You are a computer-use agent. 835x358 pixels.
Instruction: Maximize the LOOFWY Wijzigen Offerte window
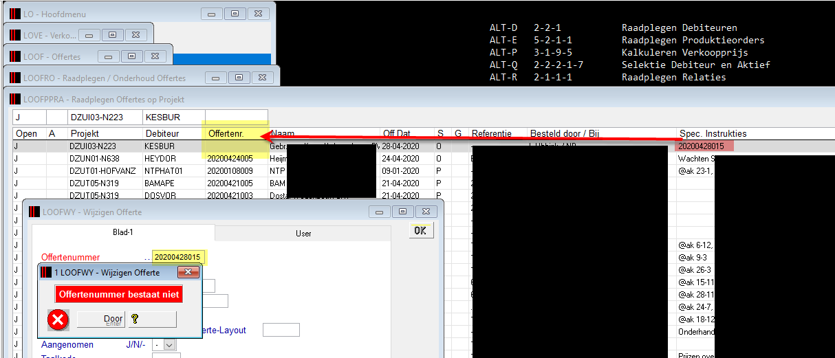(x=403, y=212)
